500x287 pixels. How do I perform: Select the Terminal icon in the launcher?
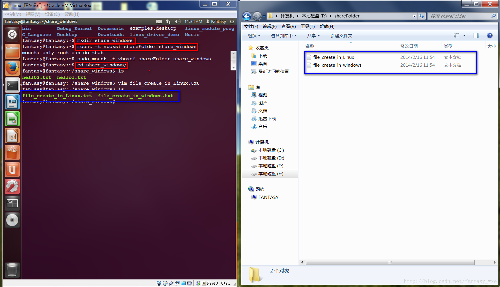coord(12,85)
